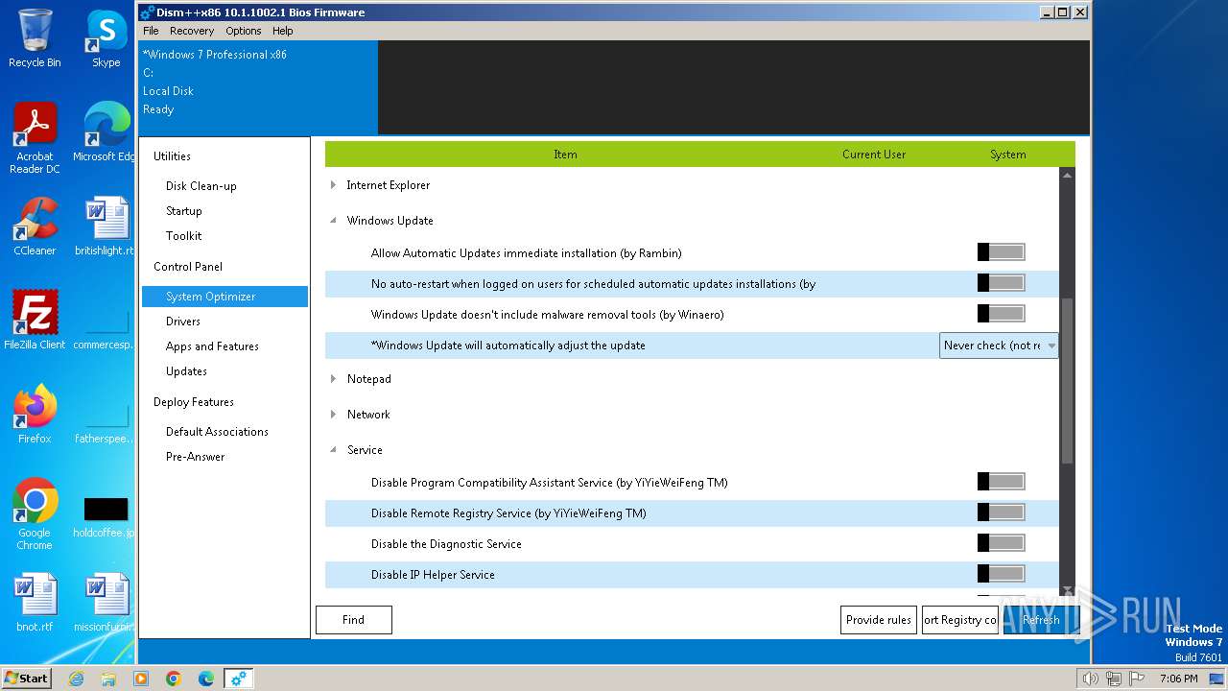
Task: Open the Skype desktop shortcut
Action: (106, 38)
